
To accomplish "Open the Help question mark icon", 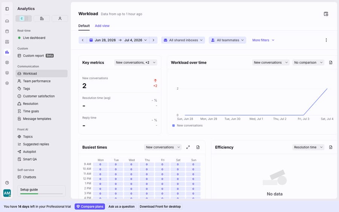I will (7, 183).
